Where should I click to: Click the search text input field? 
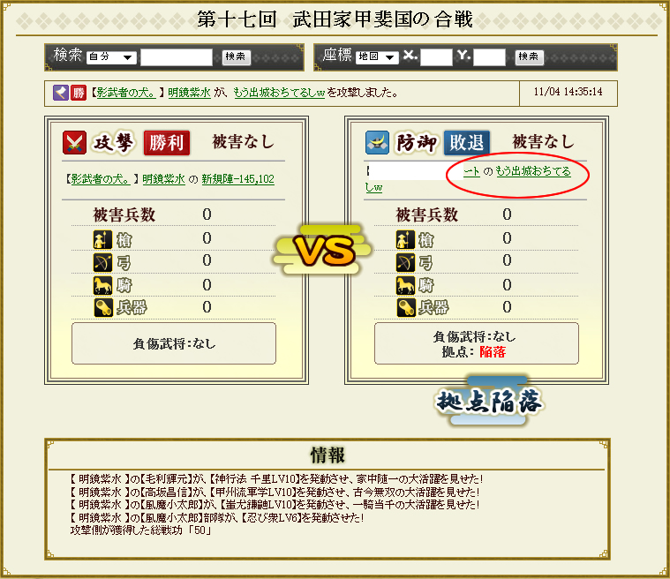point(176,56)
